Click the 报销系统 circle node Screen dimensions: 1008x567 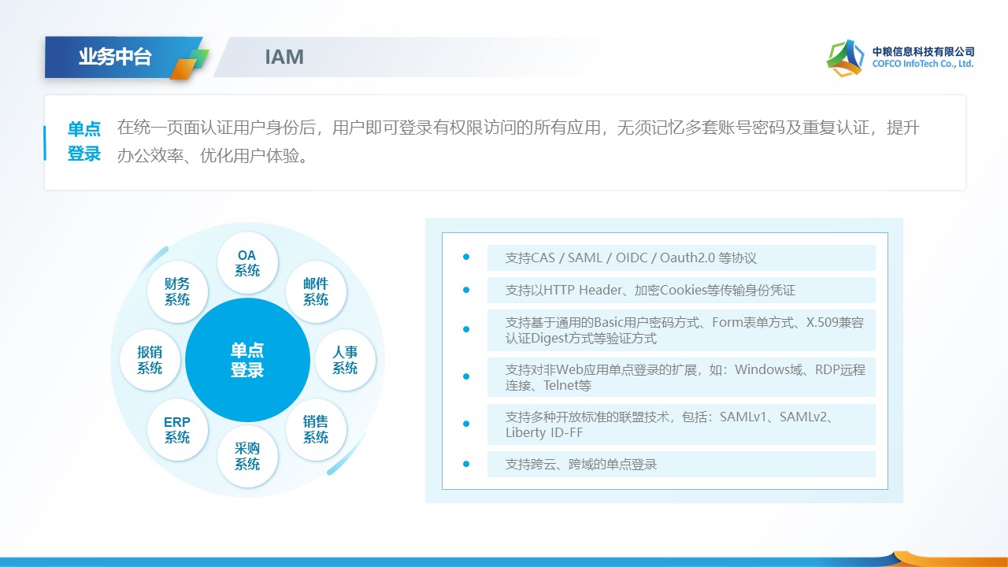coord(150,360)
